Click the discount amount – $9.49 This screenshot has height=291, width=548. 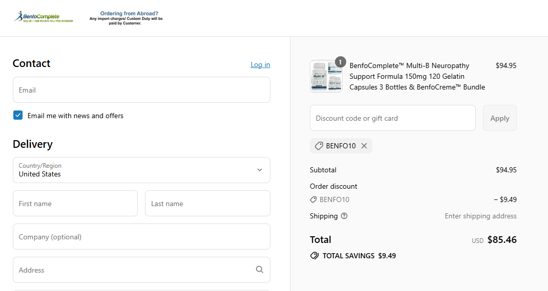click(505, 199)
